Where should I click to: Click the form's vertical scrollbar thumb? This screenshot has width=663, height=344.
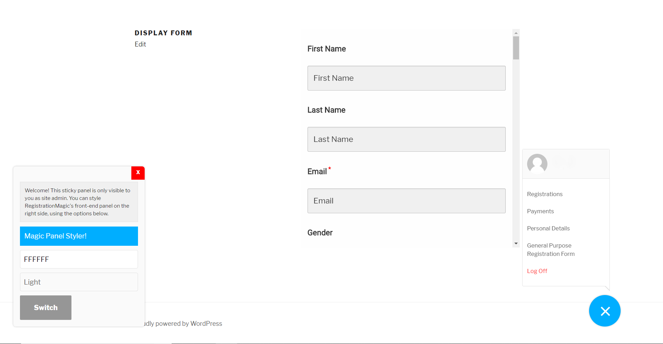point(516,48)
